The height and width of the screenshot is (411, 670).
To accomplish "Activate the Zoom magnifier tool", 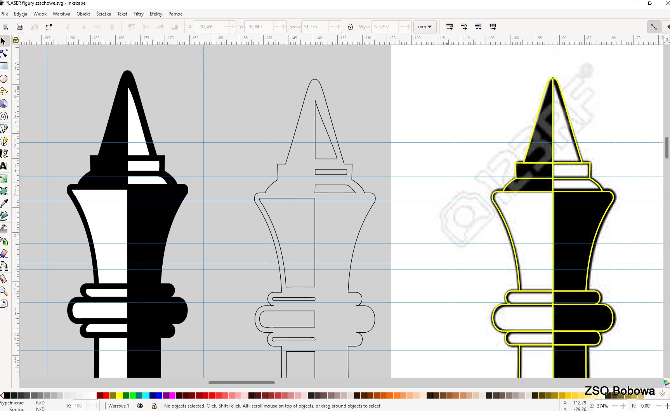I will point(4,291).
